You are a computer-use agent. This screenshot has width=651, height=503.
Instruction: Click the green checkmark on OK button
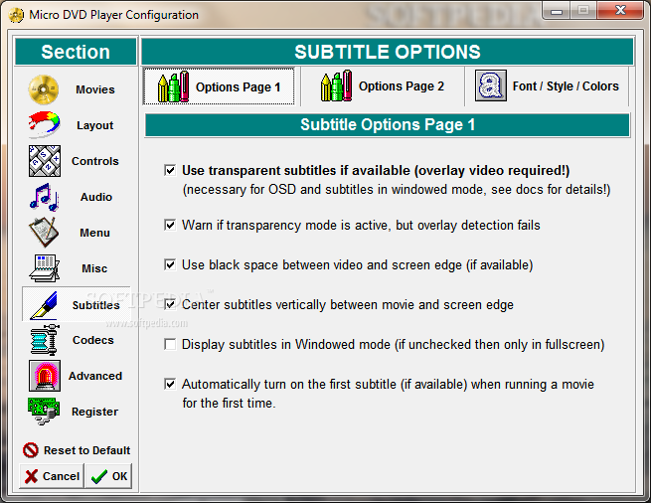click(x=99, y=476)
